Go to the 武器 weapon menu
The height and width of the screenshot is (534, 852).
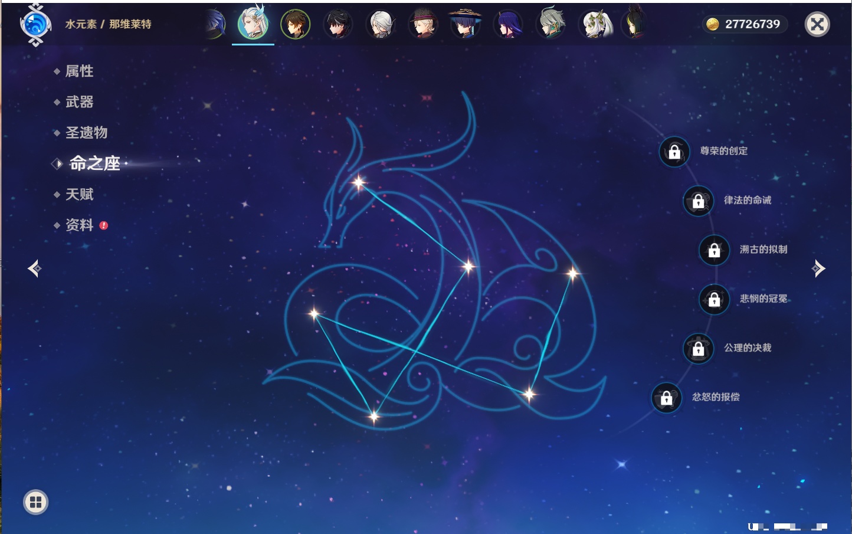coord(79,102)
